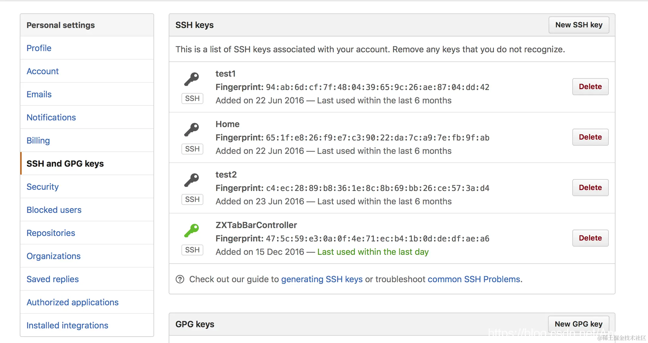Open the Security settings page
The image size is (648, 343).
(43, 187)
